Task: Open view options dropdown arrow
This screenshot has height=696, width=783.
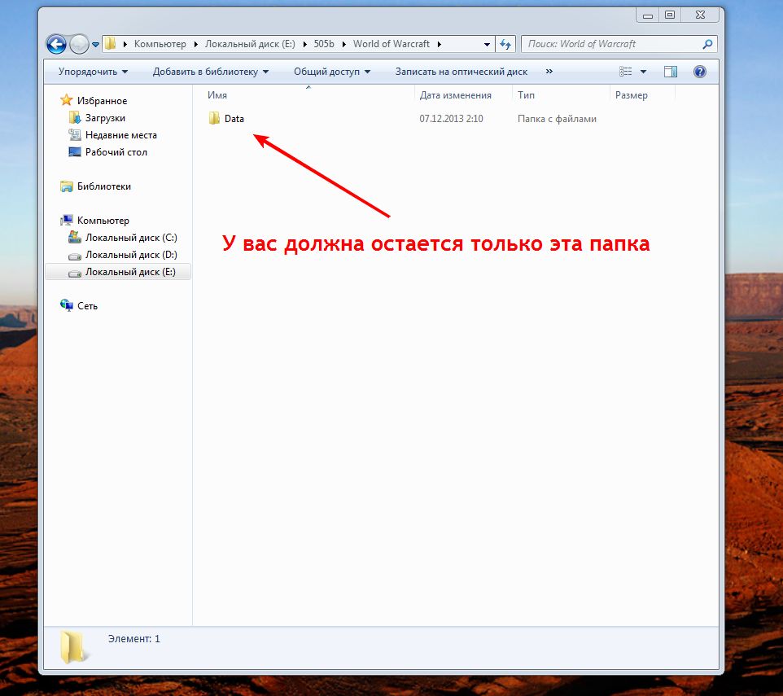Action: 643,72
